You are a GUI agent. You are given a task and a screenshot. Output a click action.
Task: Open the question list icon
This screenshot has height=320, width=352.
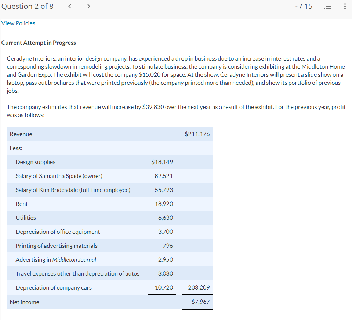327,6
